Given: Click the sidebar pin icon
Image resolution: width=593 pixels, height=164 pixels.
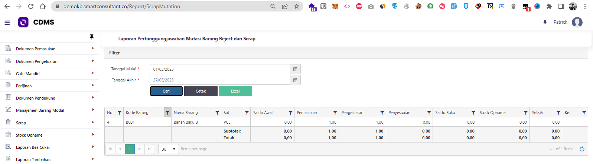Looking at the screenshot, I should pyautogui.click(x=92, y=37).
